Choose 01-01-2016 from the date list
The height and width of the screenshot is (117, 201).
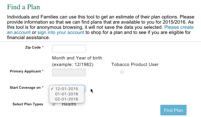[x=67, y=94]
